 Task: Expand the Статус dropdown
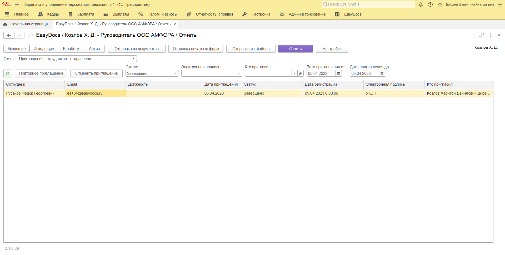coord(175,73)
